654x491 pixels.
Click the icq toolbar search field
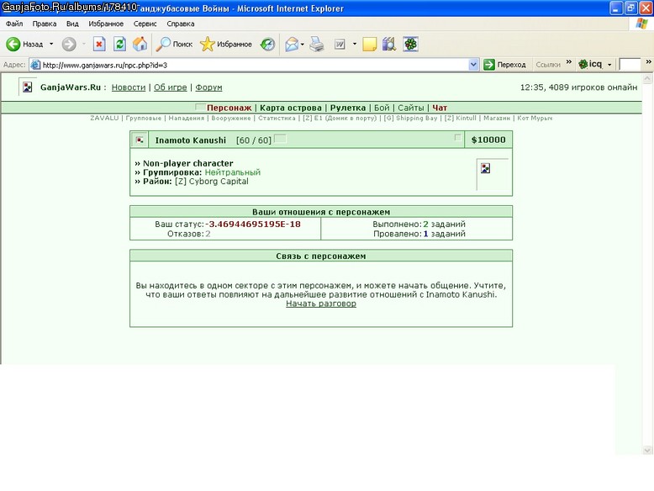click(x=630, y=65)
